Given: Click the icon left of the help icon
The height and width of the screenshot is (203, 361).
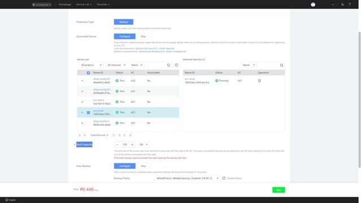Looking at the screenshot, I should [x=342, y=5].
